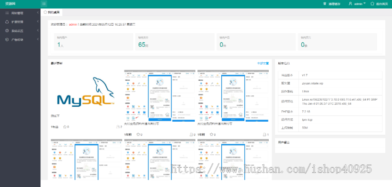The width and height of the screenshot is (392, 187).
Task: Click the 1年前 label on MySQL card
Action: tap(54, 127)
